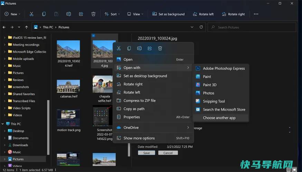302x172 pixels.
Task: Open the New dropdown menu
Action: click(x=12, y=14)
